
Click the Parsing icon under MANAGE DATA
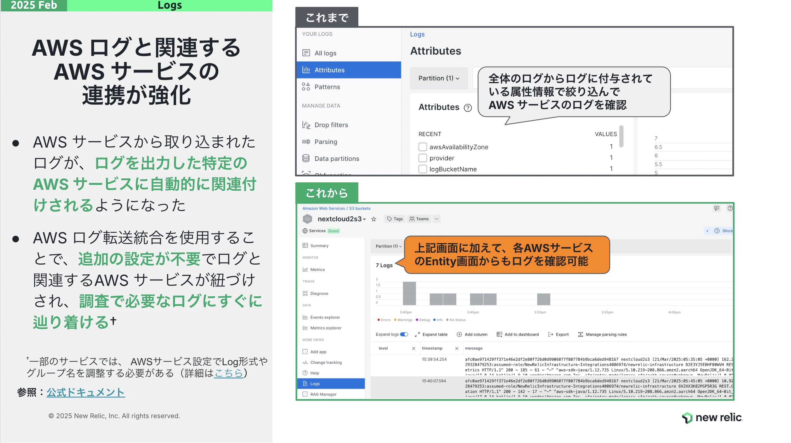(x=306, y=142)
